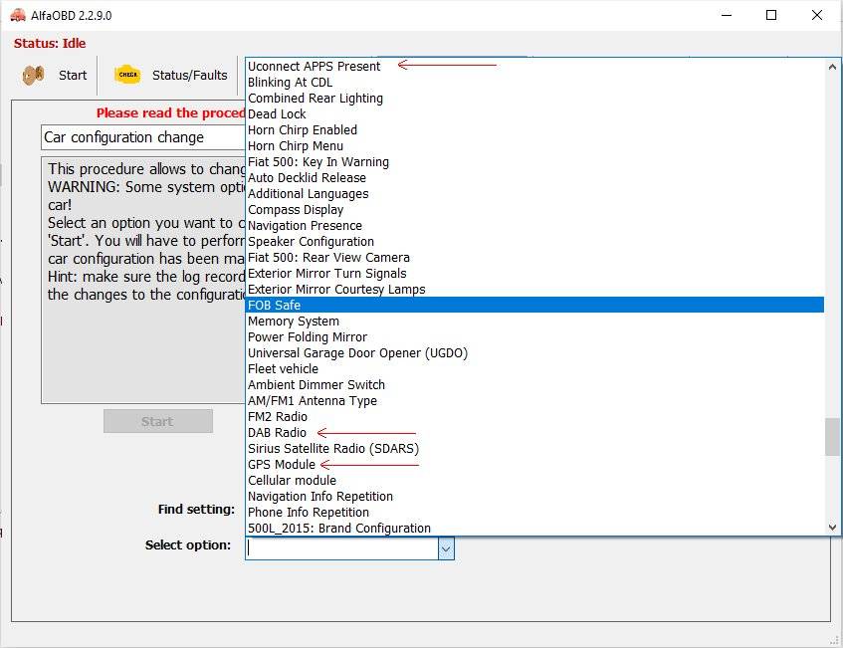Choose Compass Display setting
Screen dimensions: 843x648
[534, 210]
